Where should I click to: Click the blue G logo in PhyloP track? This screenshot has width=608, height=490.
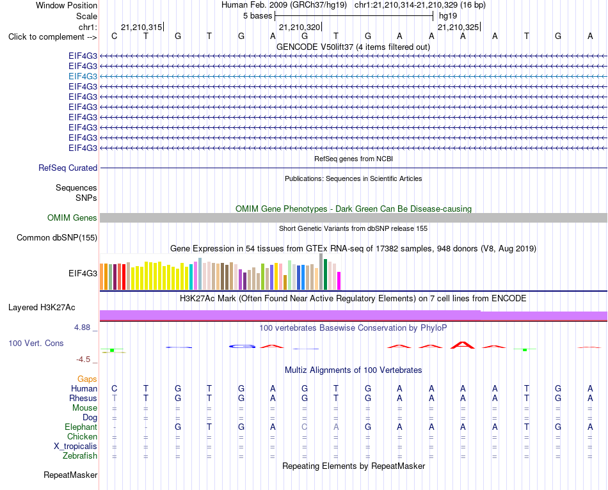point(242,346)
